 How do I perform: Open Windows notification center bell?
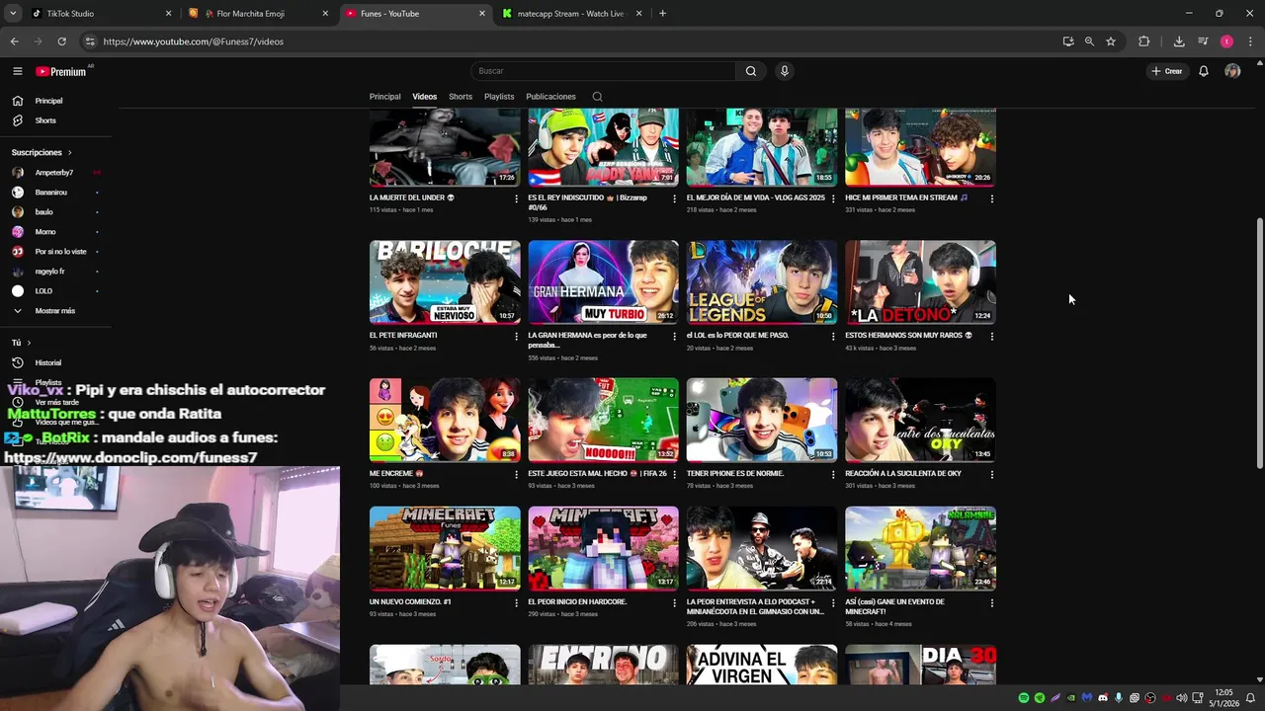point(1250,698)
